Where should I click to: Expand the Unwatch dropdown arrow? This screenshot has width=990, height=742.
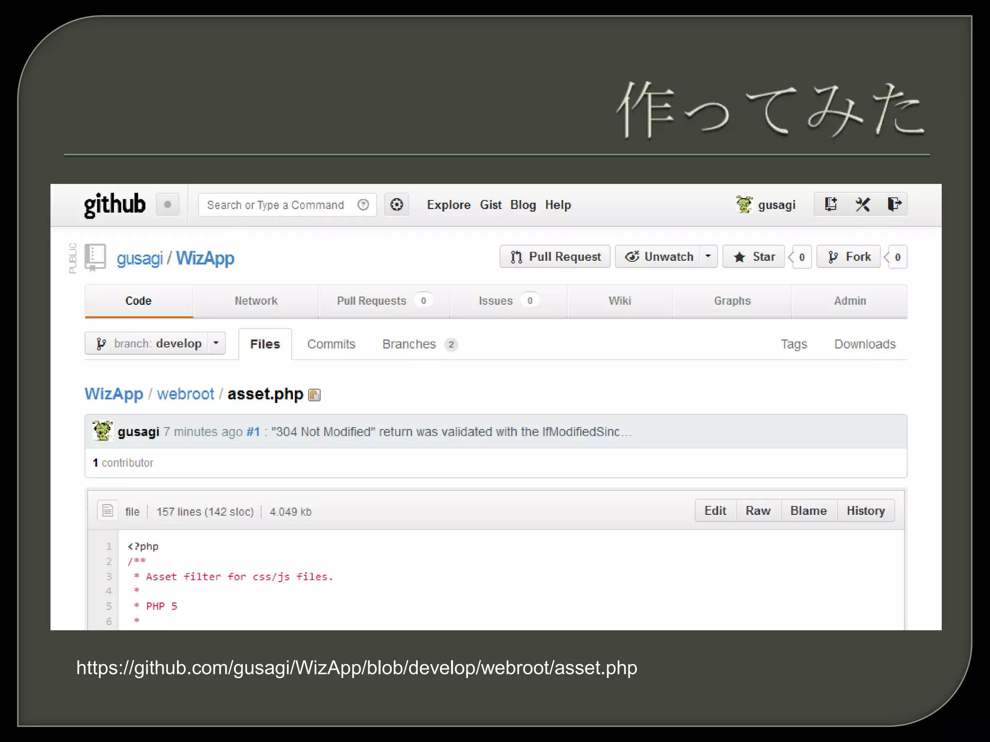pyautogui.click(x=708, y=257)
